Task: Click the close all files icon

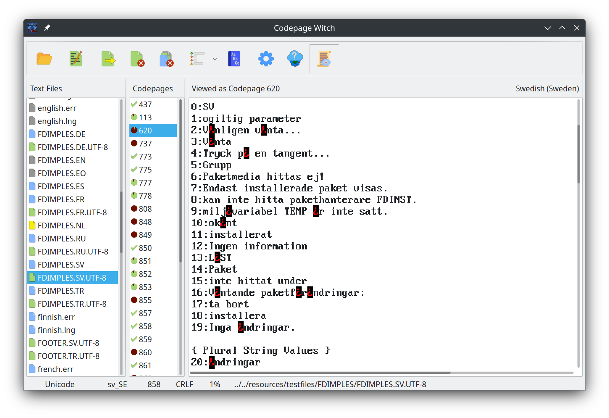Action: click(166, 59)
